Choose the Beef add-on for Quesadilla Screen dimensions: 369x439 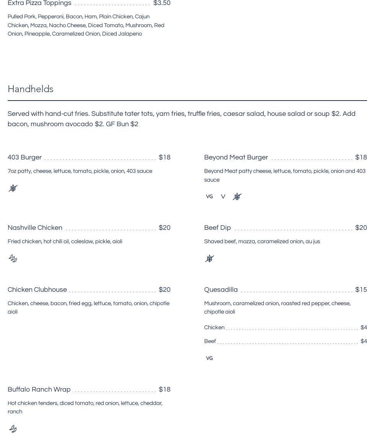coord(210,341)
